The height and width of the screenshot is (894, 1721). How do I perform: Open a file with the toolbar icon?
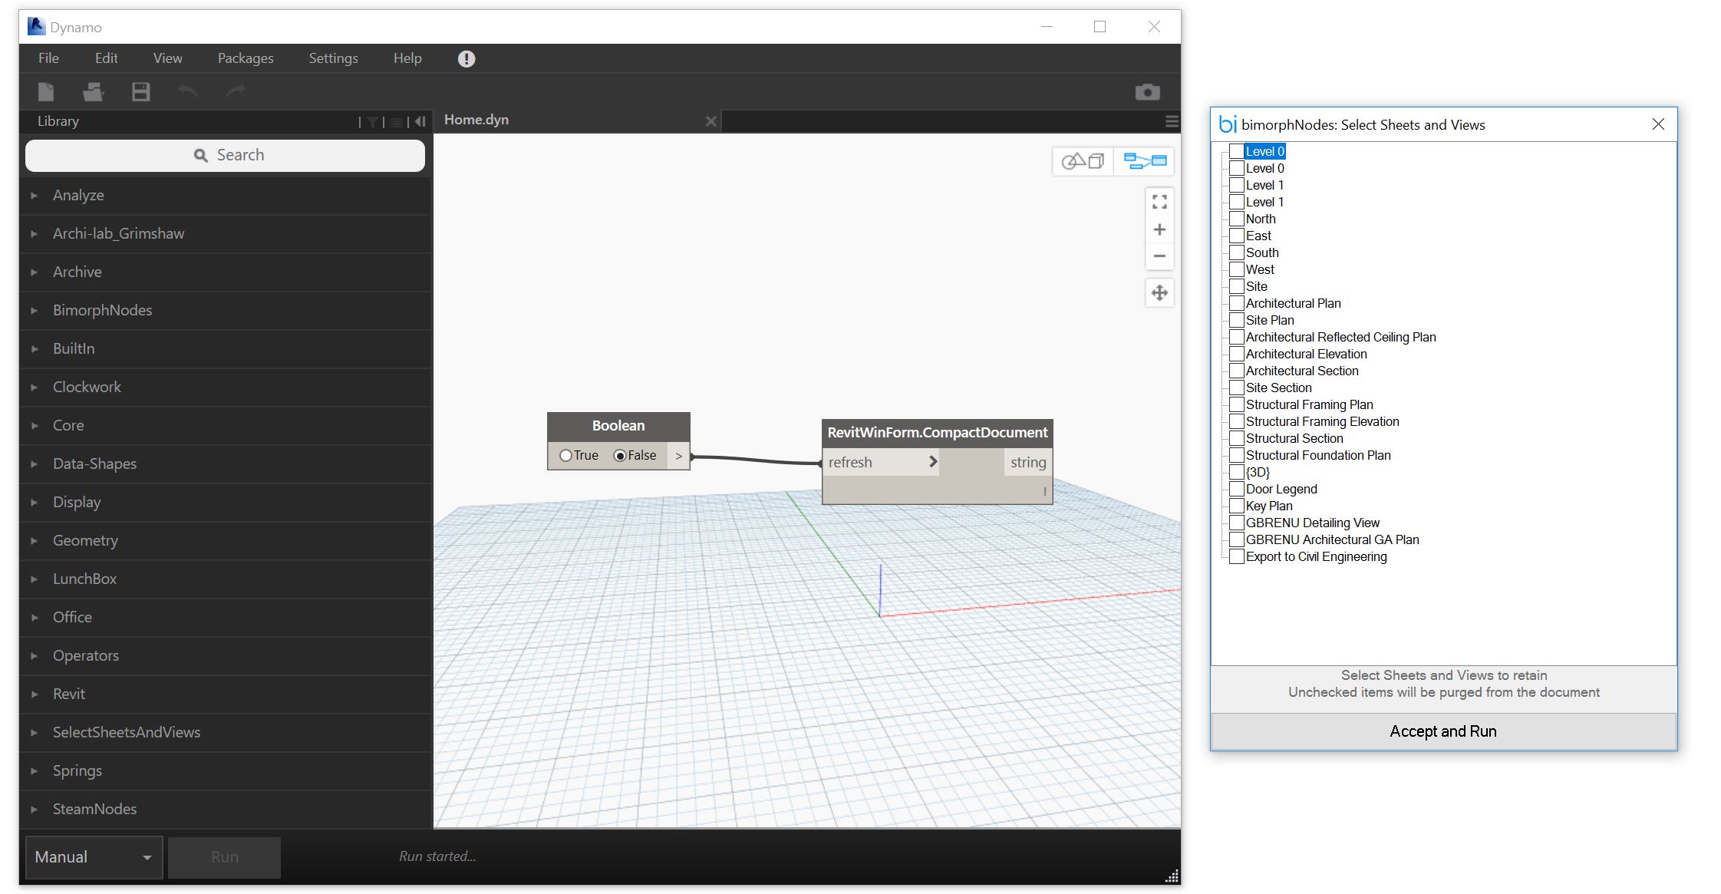pos(93,91)
